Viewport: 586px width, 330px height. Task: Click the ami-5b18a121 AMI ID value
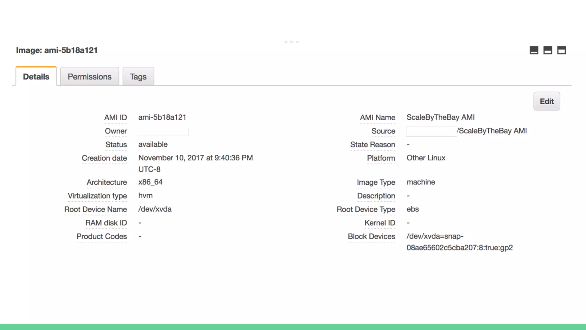[162, 117]
